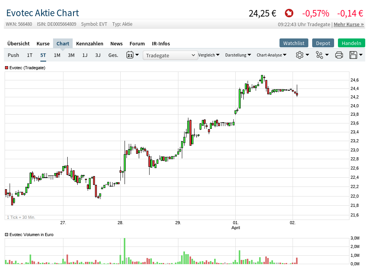Open the Tradegate exchange dropdown

170,55
